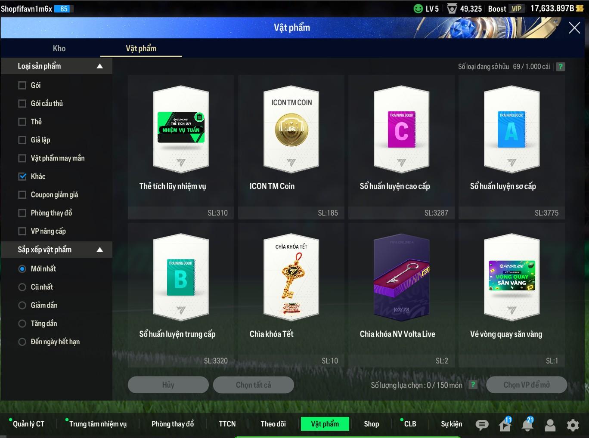Collapse the Loại sản phẩm section
This screenshot has width=589, height=438.
(x=100, y=66)
